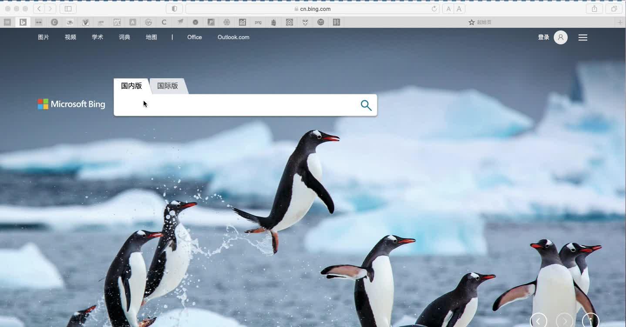Open the panda face pinned tab
626x327 pixels.
[305, 22]
